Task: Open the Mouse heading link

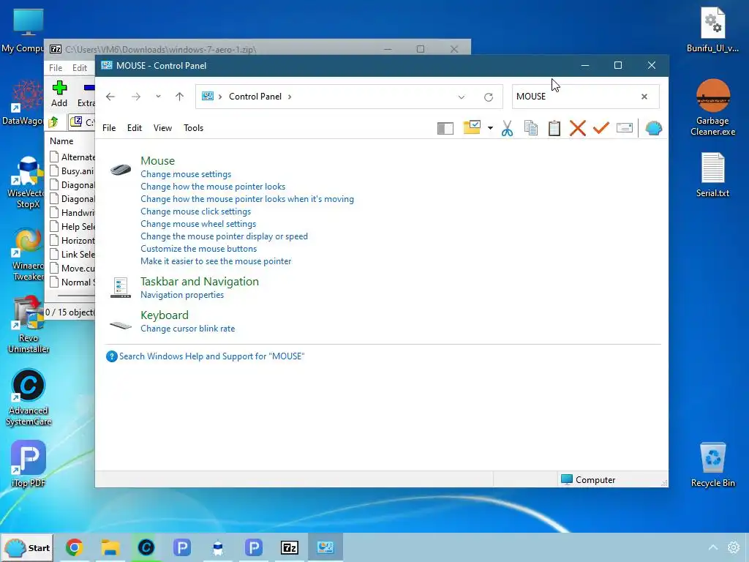Action: pos(158,160)
